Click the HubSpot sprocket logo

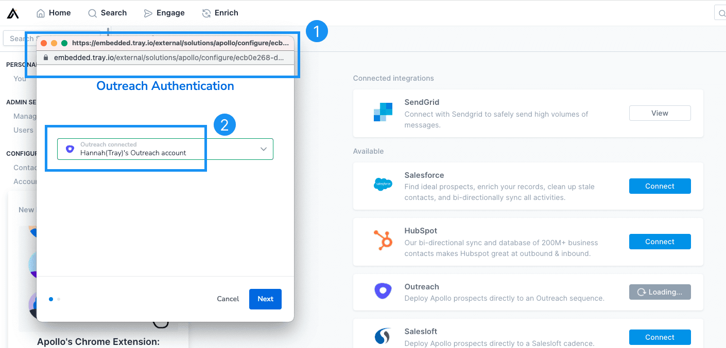383,240
